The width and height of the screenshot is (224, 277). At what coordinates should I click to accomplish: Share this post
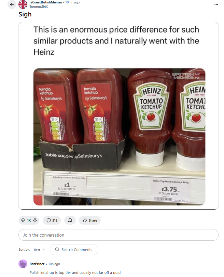[x=90, y=220]
